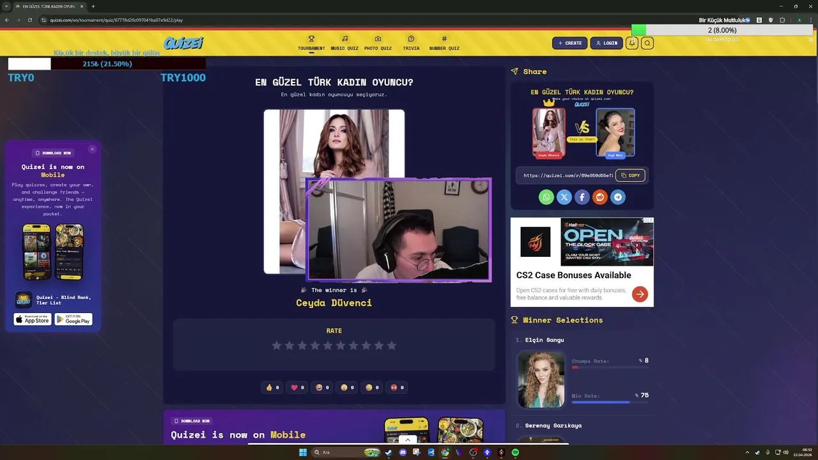Image resolution: width=818 pixels, height=460 pixels.
Task: Share via X (Twitter) icon
Action: click(564, 197)
